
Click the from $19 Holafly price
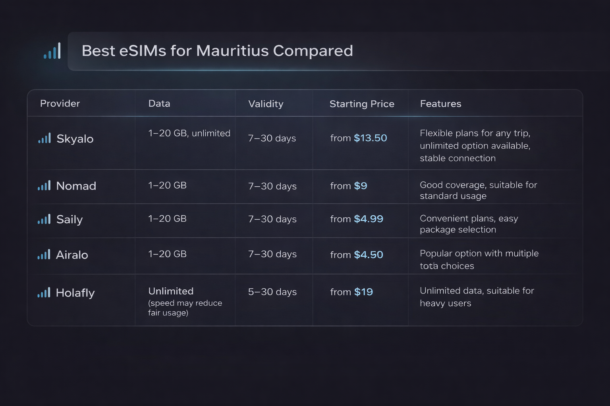pyautogui.click(x=352, y=292)
